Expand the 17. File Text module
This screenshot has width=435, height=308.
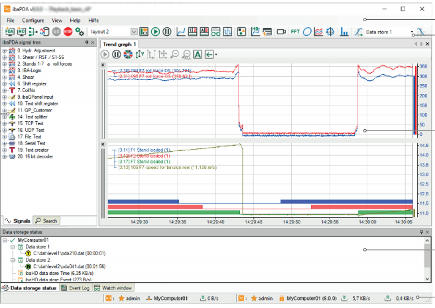(5, 136)
